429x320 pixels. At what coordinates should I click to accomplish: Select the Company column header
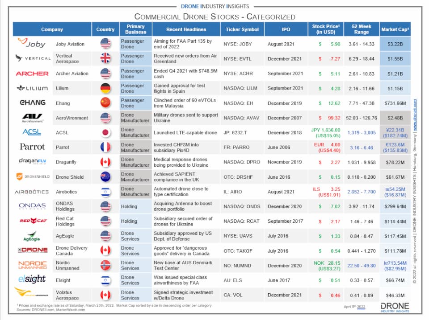click(52, 29)
